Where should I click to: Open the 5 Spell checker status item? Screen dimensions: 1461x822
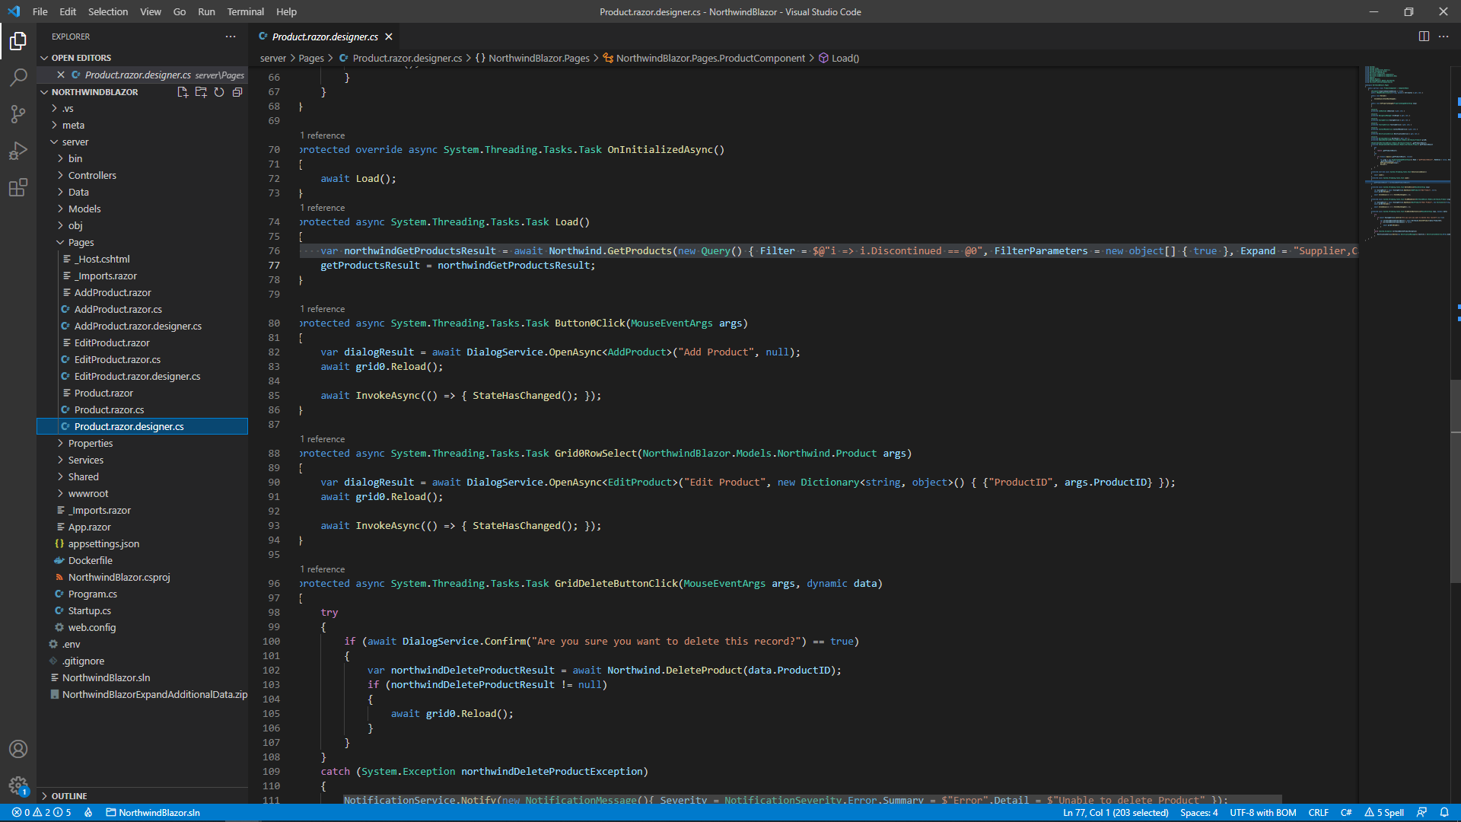point(1384,813)
